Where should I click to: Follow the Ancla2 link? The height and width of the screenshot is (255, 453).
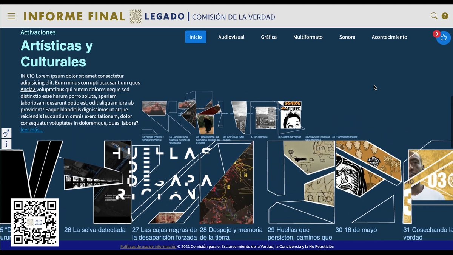click(x=28, y=90)
